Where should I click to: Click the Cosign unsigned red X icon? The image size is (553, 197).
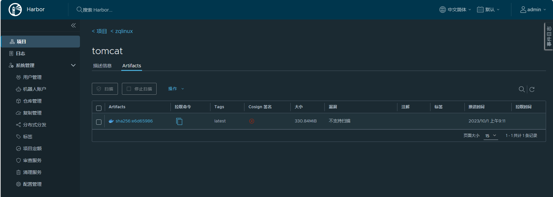tap(252, 121)
